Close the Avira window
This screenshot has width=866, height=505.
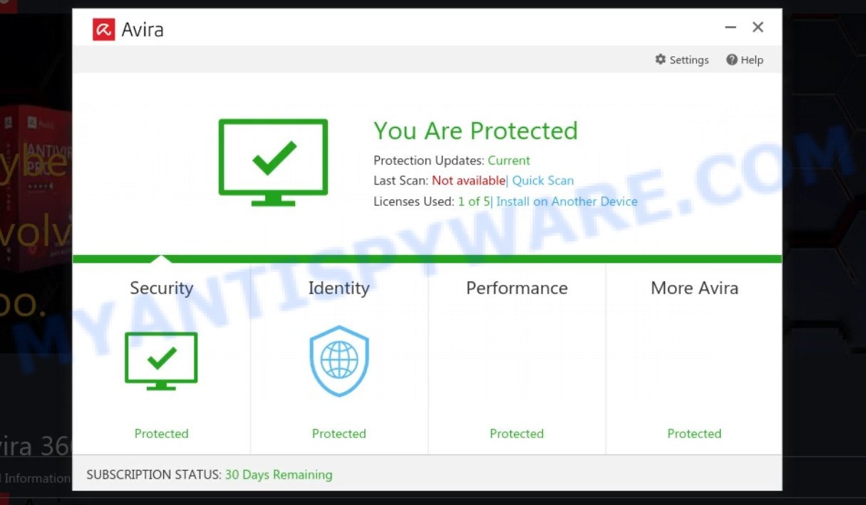tap(758, 28)
